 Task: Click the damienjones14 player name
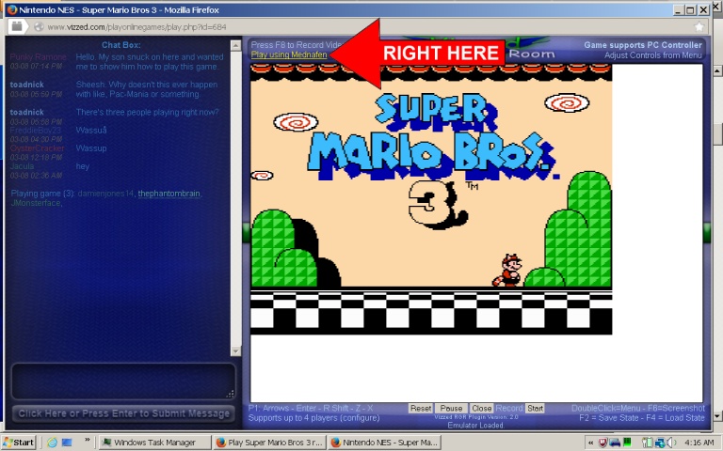[x=105, y=194]
